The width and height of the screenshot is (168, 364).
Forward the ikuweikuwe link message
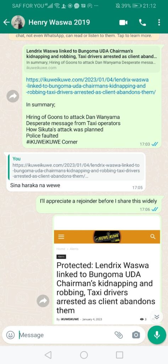click(13, 96)
